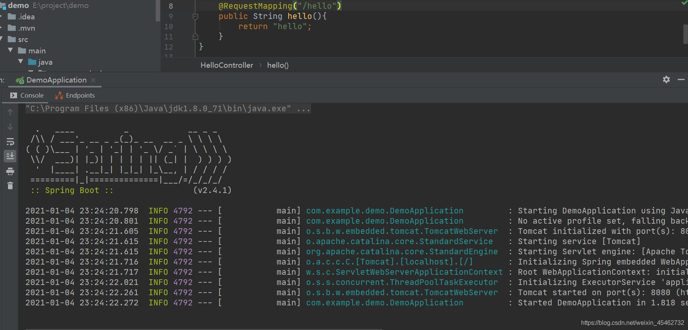Close the DemoApplication run tab
The height and width of the screenshot is (330, 688).
point(93,80)
